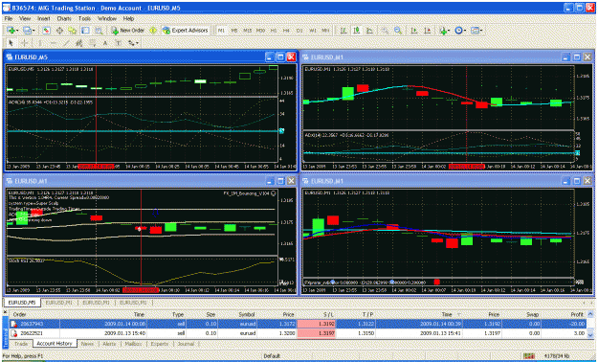Launch MetaEditor with yellow diamond icon
Screen dimensions: 598x362
click(153, 31)
